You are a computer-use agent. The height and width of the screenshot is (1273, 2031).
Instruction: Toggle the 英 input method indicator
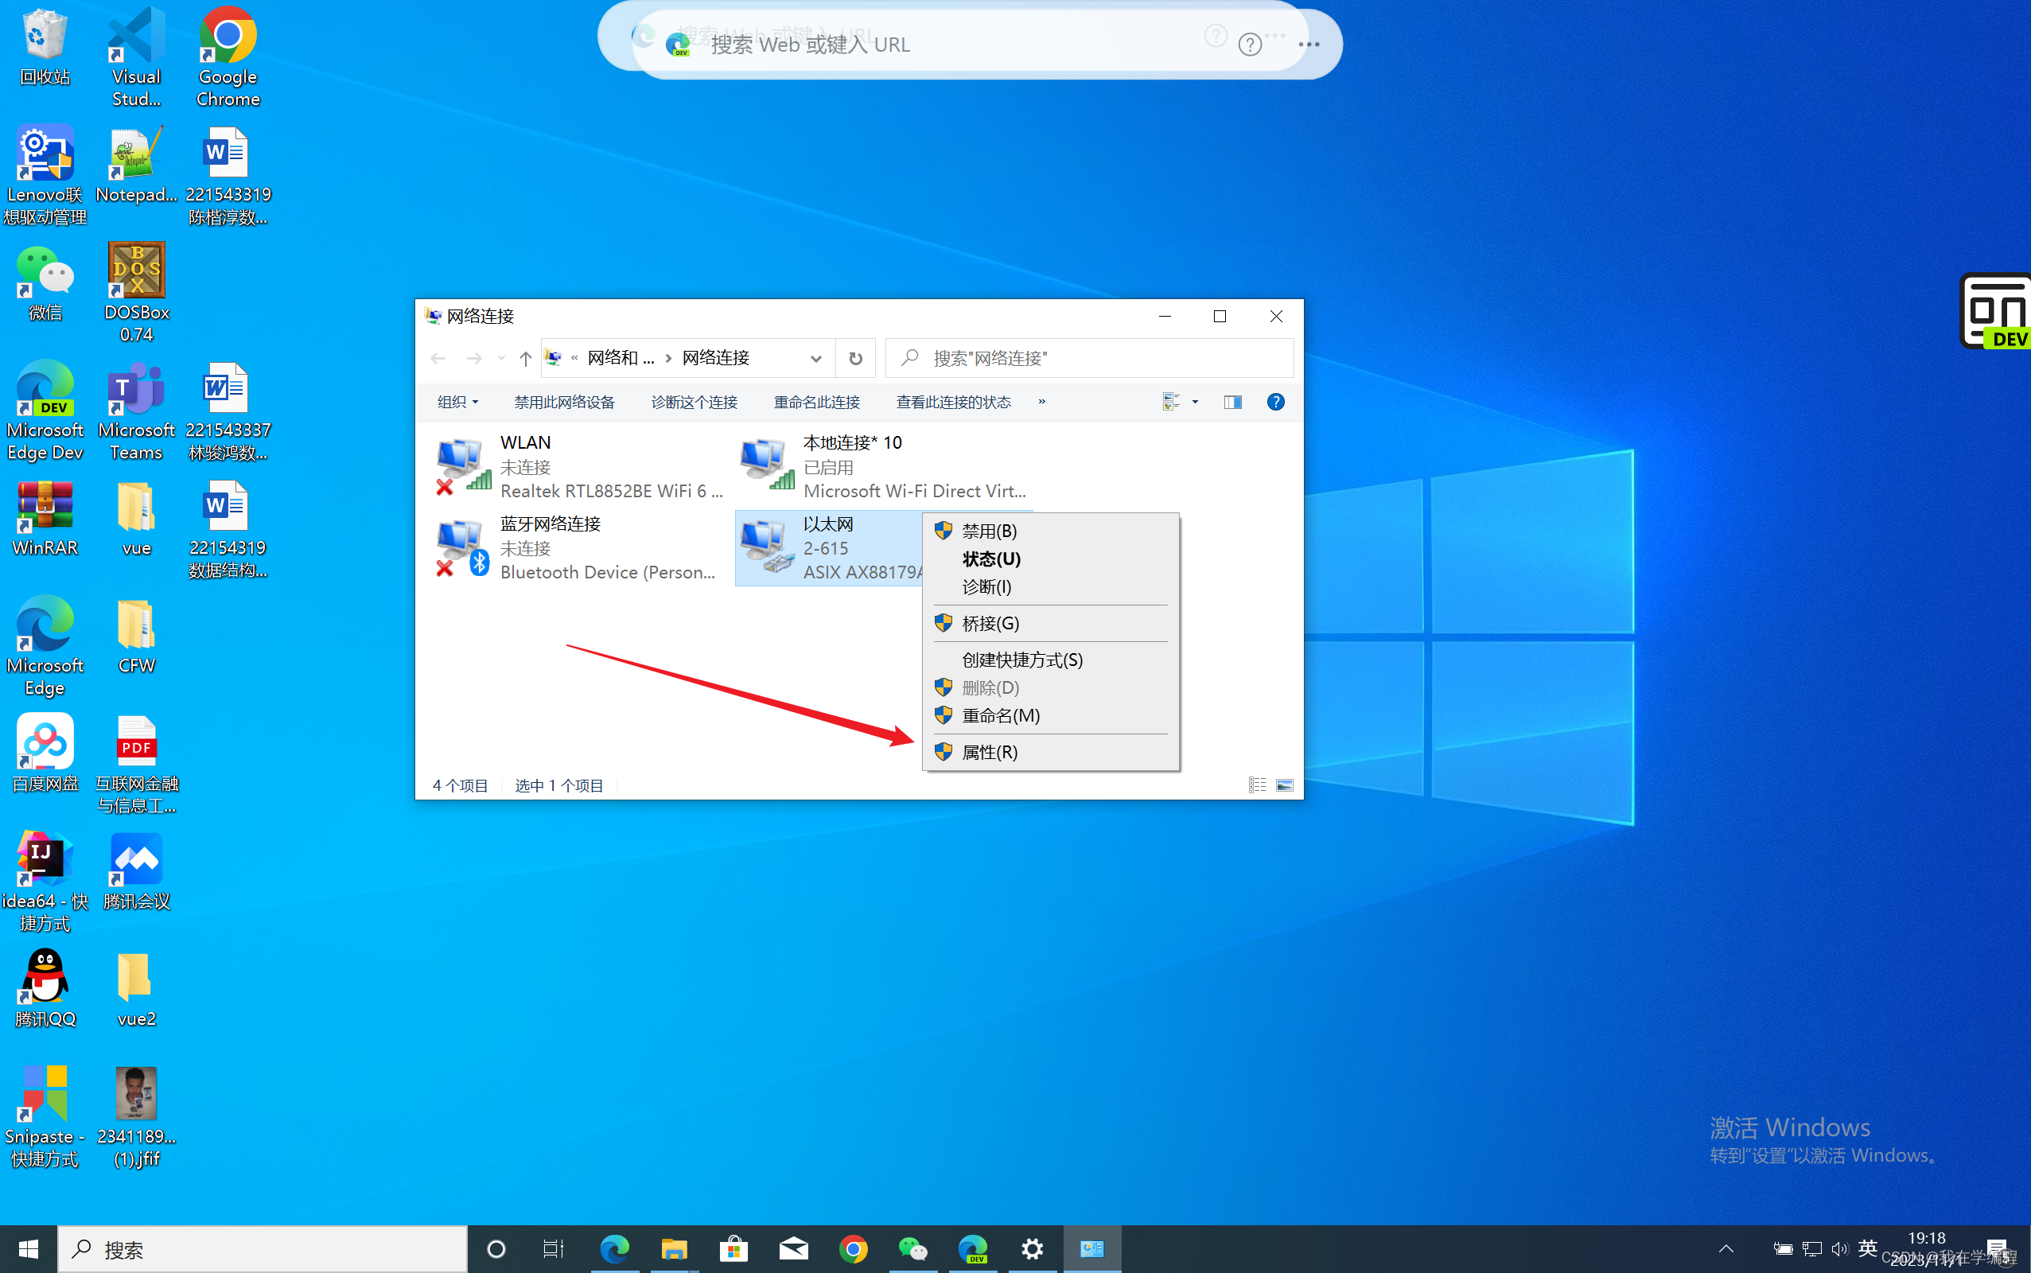(x=1867, y=1248)
